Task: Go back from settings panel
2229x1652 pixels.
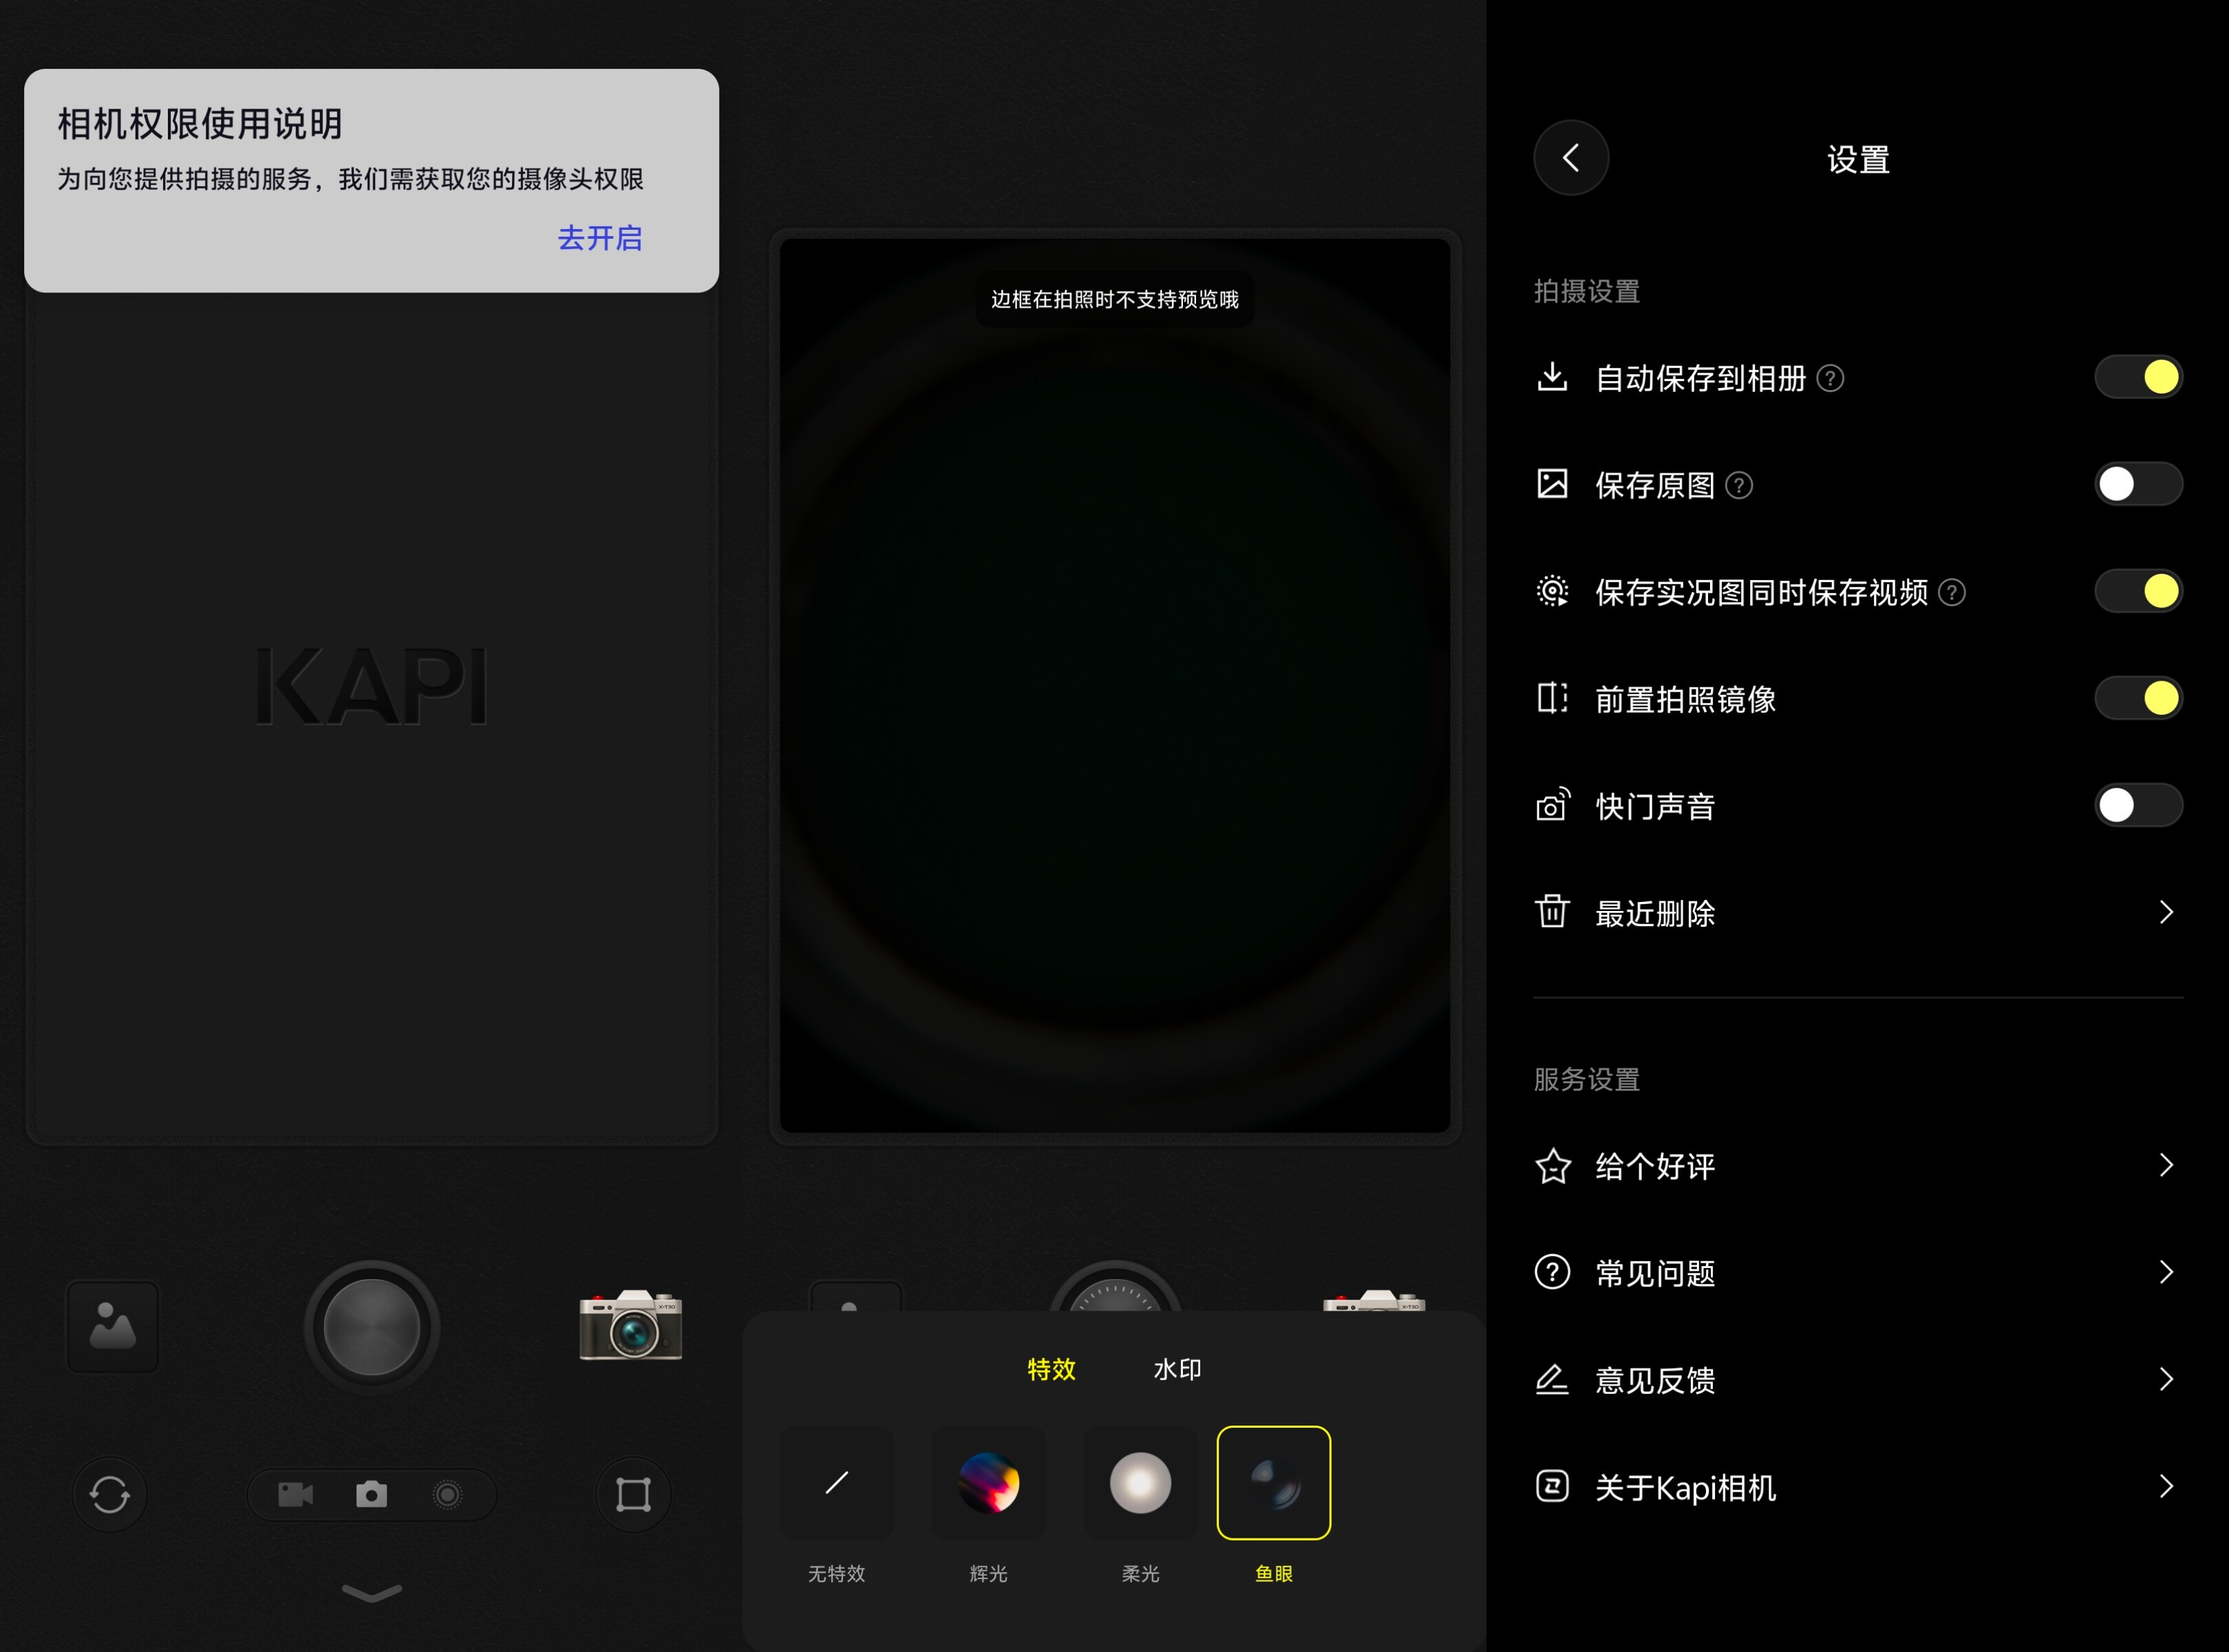Action: 1571,158
